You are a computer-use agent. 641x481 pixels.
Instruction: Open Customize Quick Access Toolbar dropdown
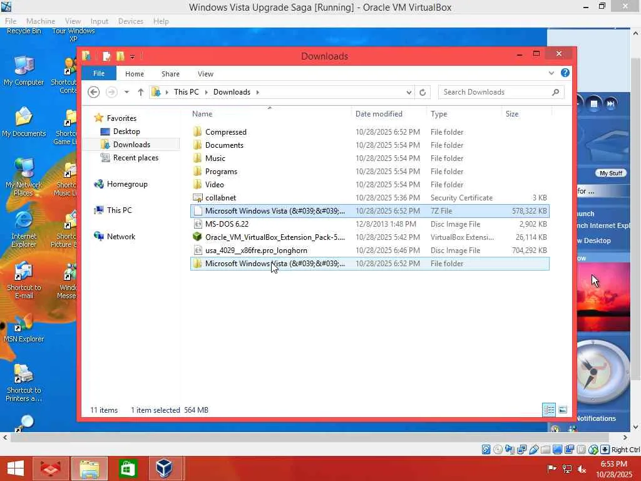point(133,56)
